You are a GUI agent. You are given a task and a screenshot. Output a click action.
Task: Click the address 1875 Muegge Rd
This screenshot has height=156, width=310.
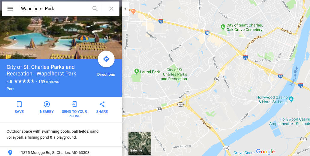[x=55, y=153]
